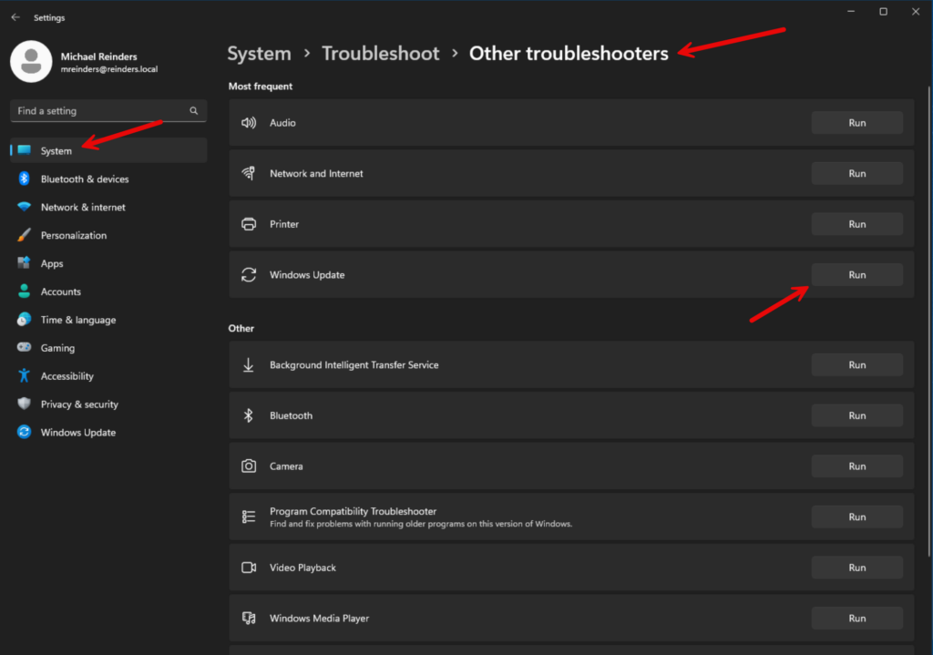Image resolution: width=933 pixels, height=655 pixels.
Task: Open Time & language settings
Action: pos(109,320)
